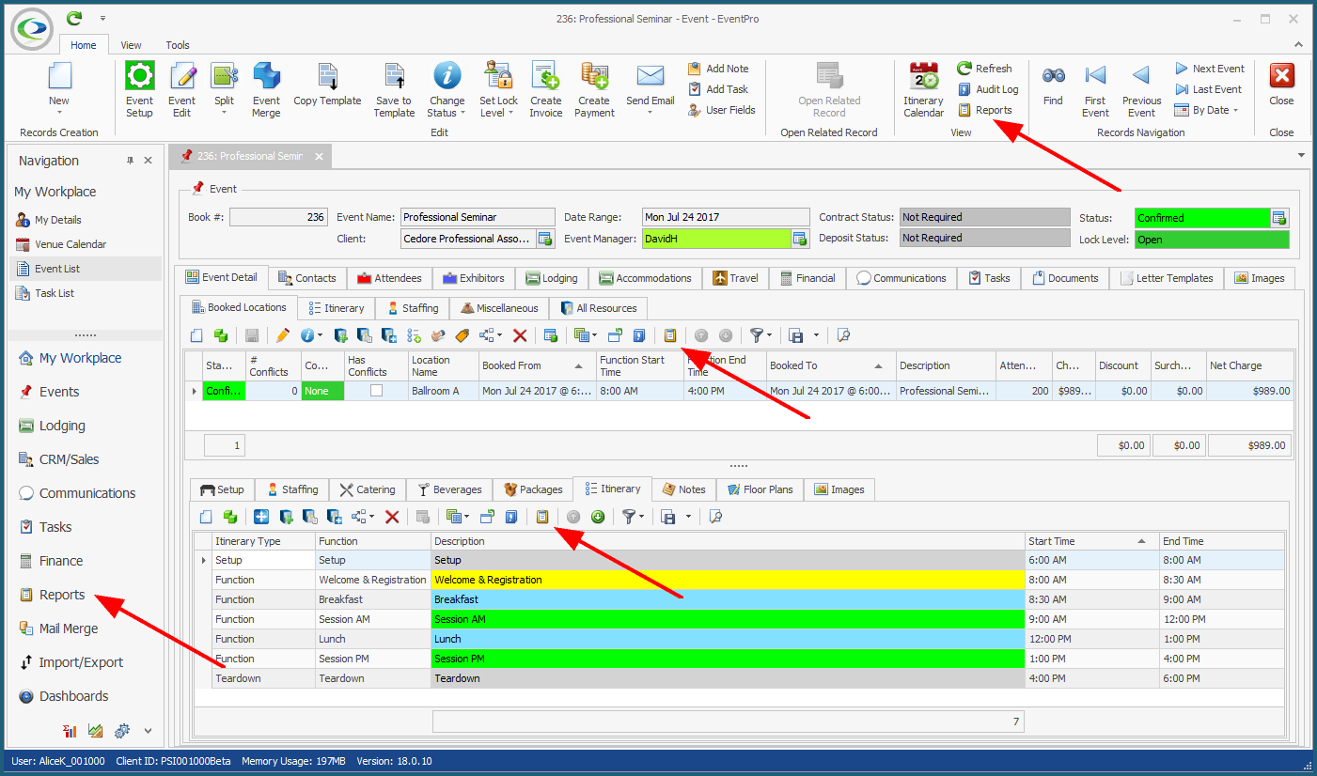Click red X delete in Booked Locations toolbar

coord(519,335)
